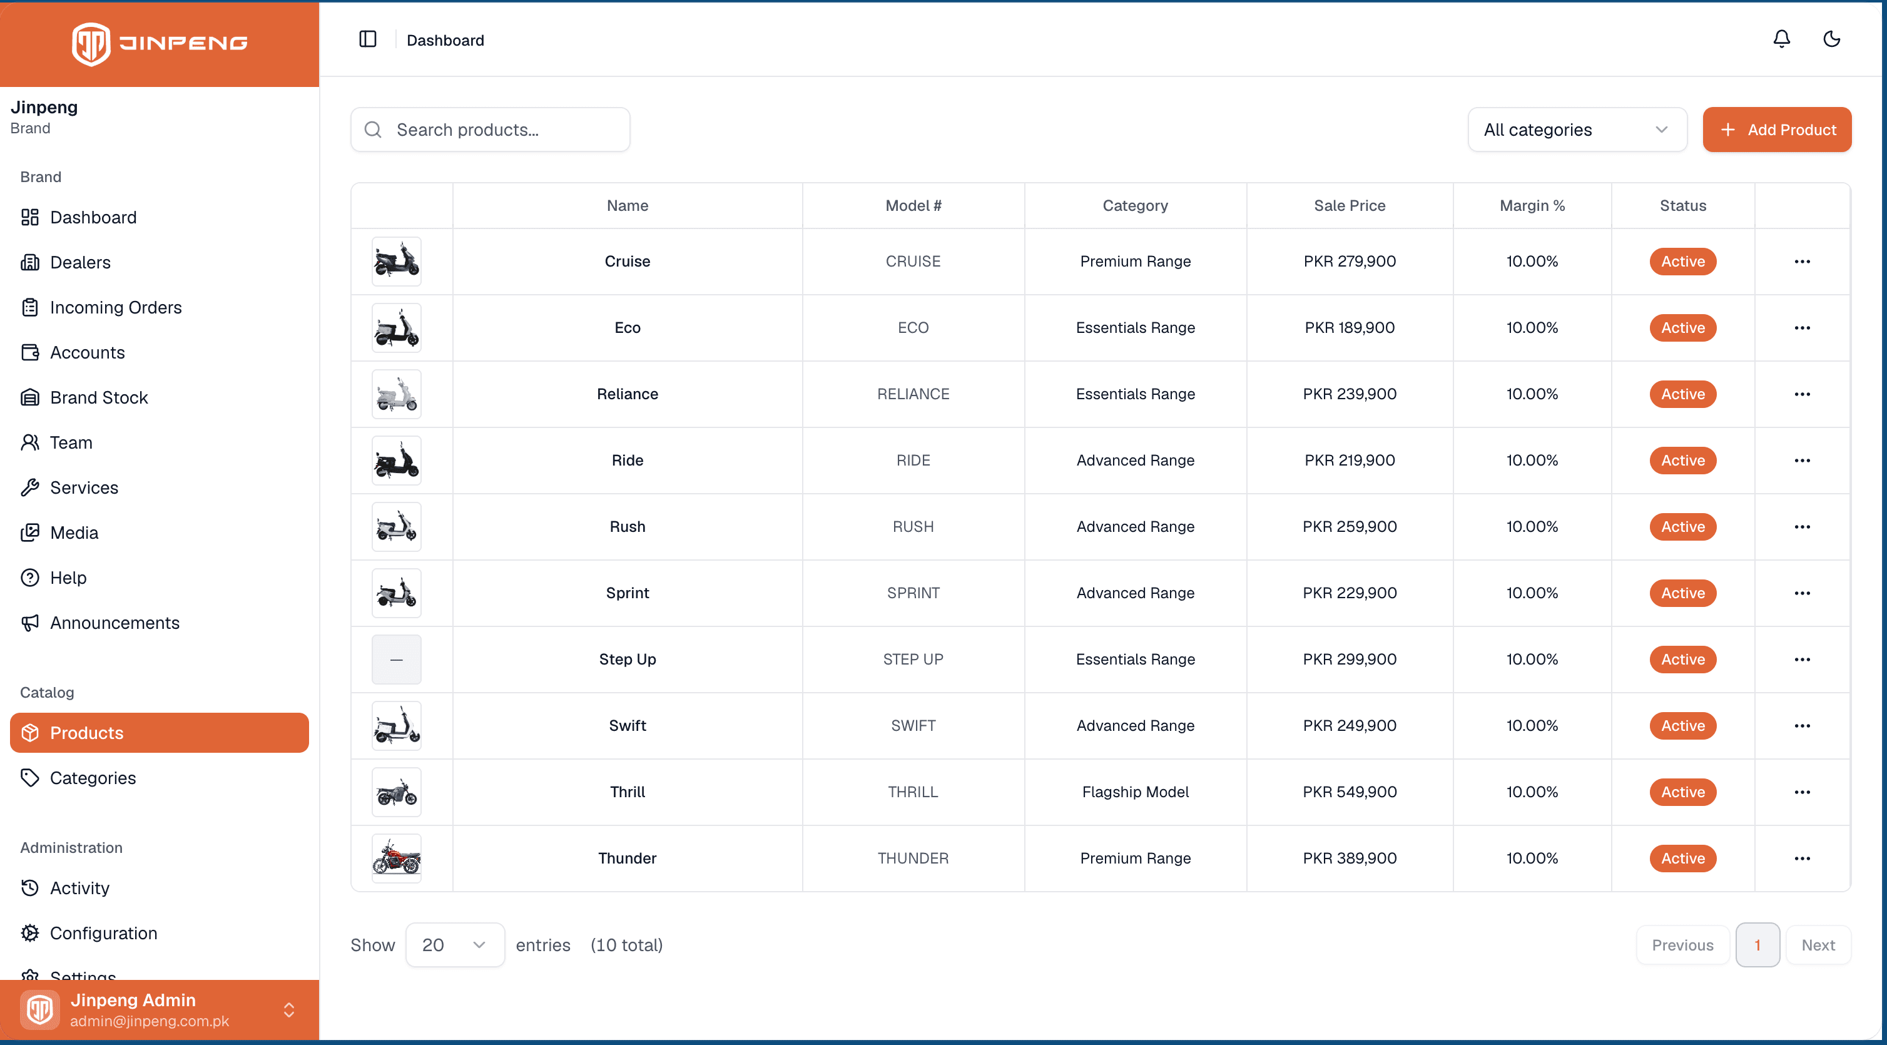Click the Status column header
The image size is (1887, 1045).
coord(1682,206)
